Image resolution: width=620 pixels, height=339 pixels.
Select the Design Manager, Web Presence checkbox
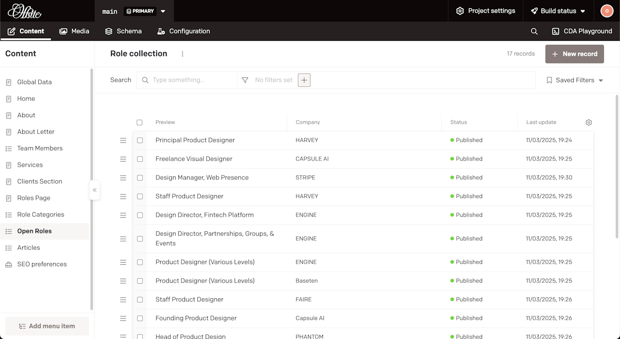[x=139, y=177]
